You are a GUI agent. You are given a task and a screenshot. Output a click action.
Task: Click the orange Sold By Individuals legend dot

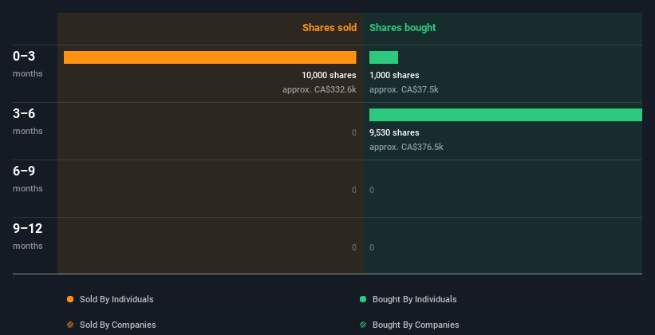[x=70, y=299]
